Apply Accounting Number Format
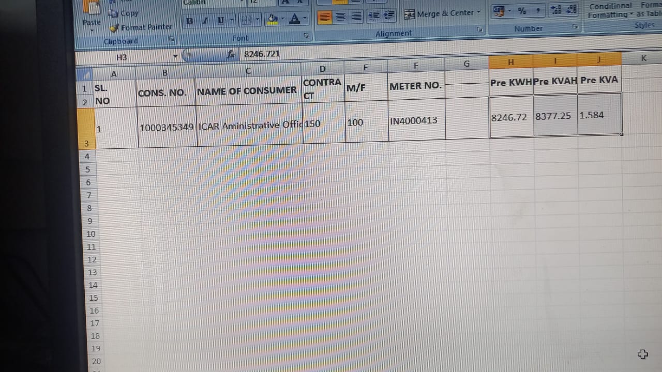Viewport: 662px width, 372px height. tap(499, 10)
